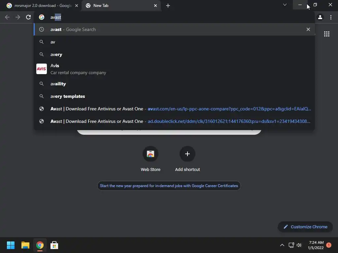
Task: Open Microsoft Store from the taskbar
Action: point(54,245)
